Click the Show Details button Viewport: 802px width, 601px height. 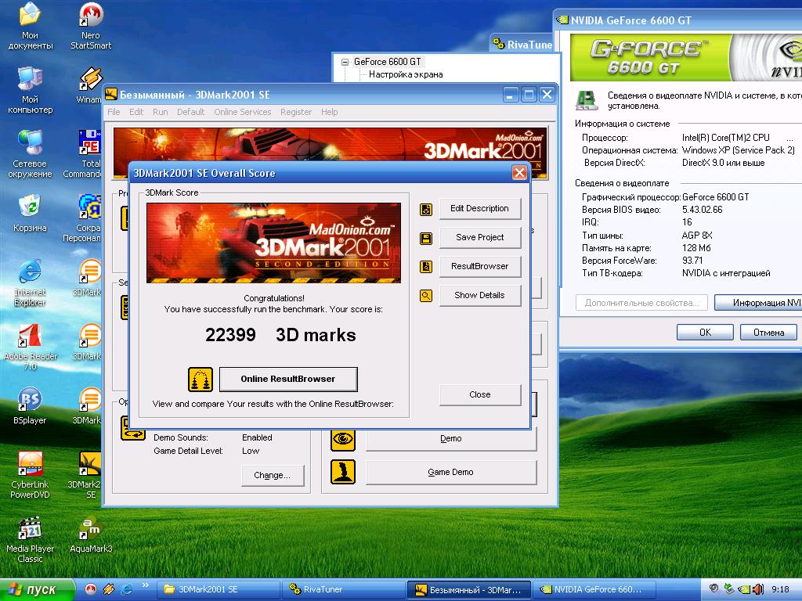(x=480, y=295)
